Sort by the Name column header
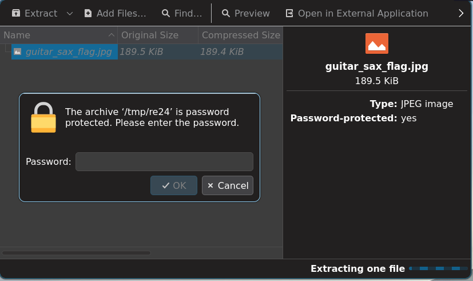 pos(59,35)
